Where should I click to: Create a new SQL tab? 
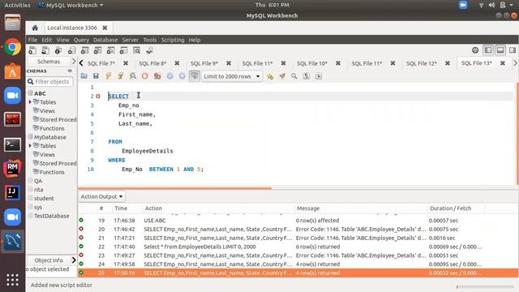pos(32,50)
